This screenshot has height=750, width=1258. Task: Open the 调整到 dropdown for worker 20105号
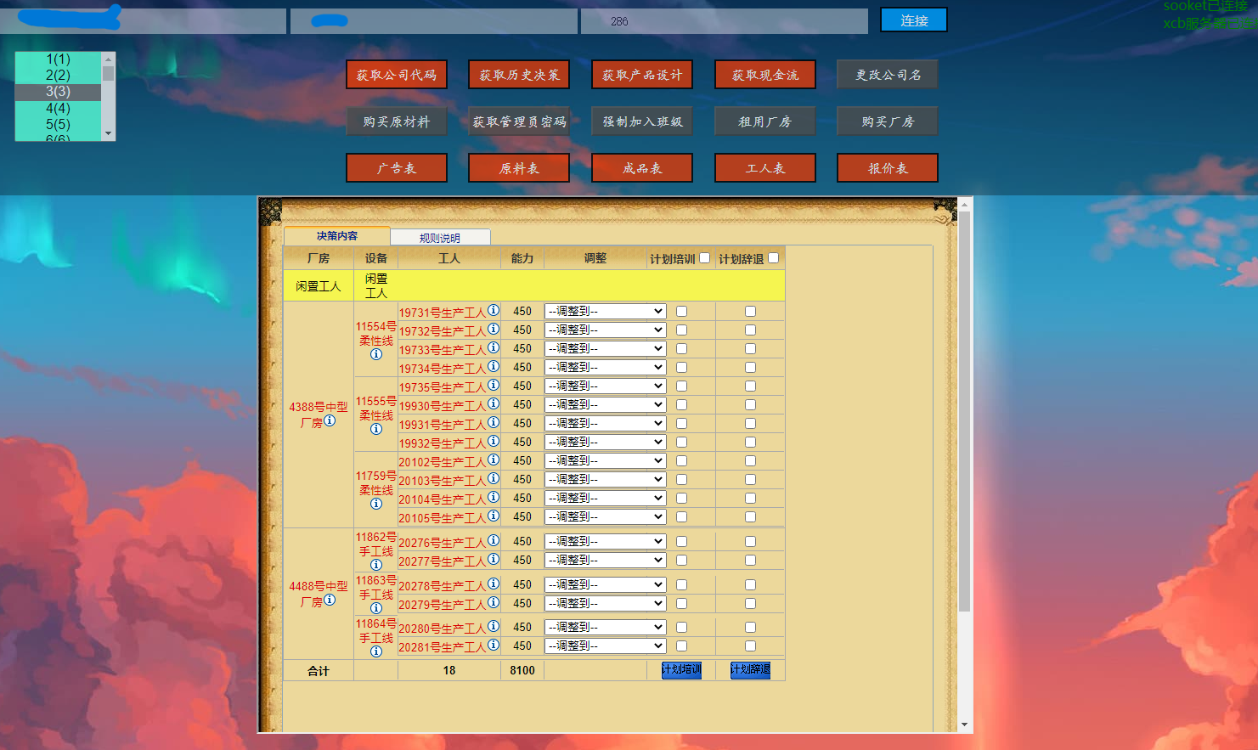605,516
